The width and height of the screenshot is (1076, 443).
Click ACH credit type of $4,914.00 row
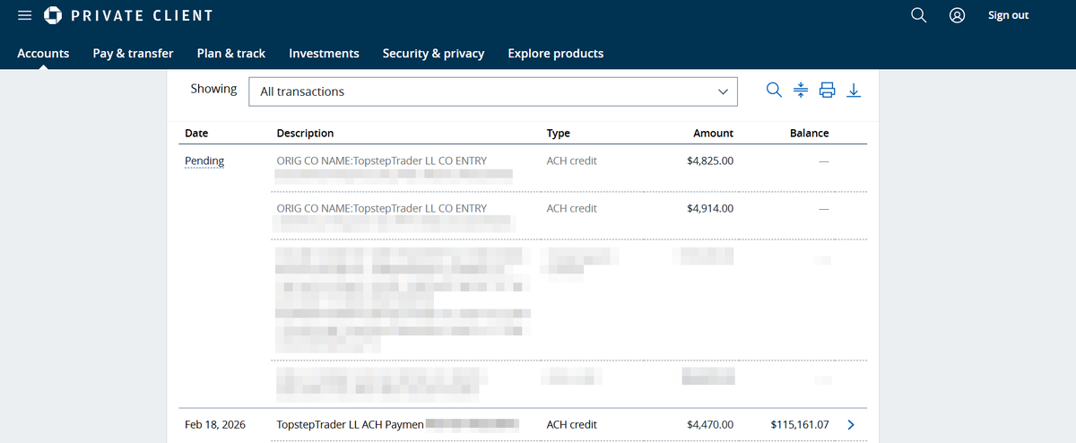click(x=572, y=208)
